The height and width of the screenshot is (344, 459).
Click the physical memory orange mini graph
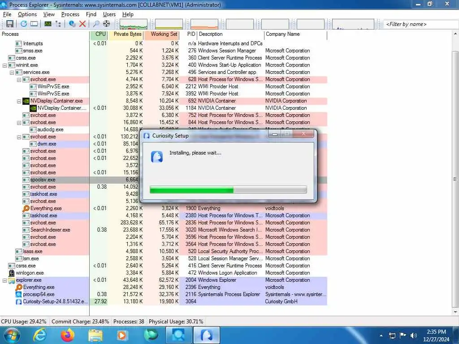tap(204, 24)
